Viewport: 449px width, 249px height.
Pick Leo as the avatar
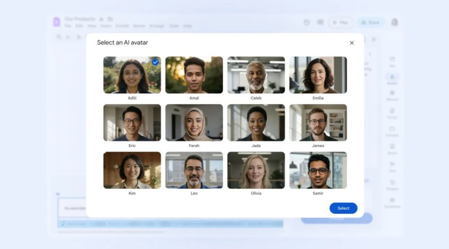pyautogui.click(x=194, y=170)
